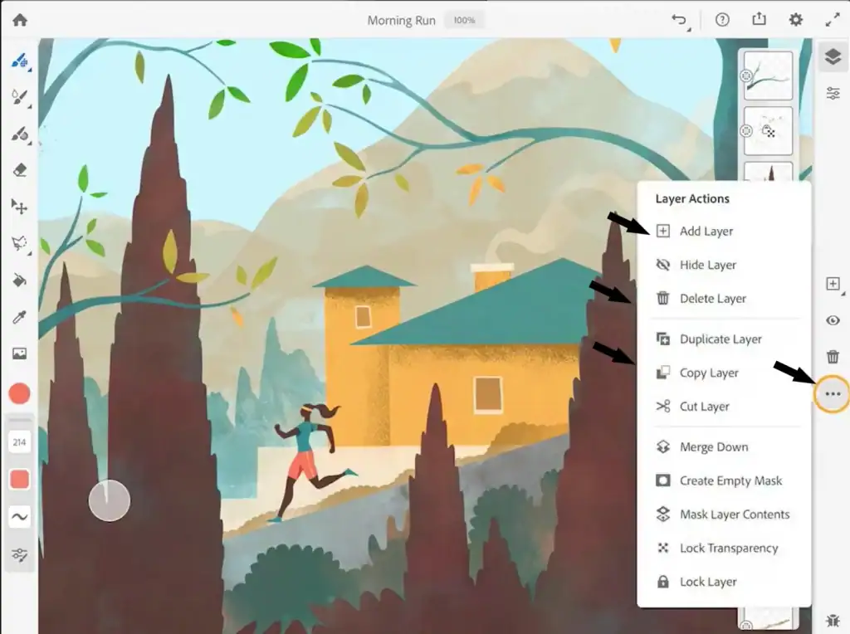
Task: Click Add Layer in Layer Actions
Action: point(706,231)
